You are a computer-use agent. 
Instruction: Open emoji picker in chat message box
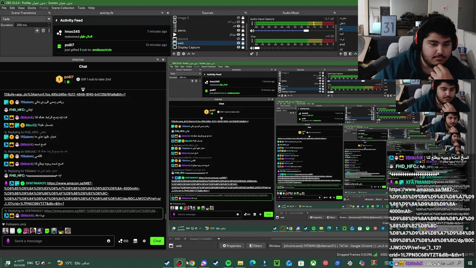click(109, 241)
